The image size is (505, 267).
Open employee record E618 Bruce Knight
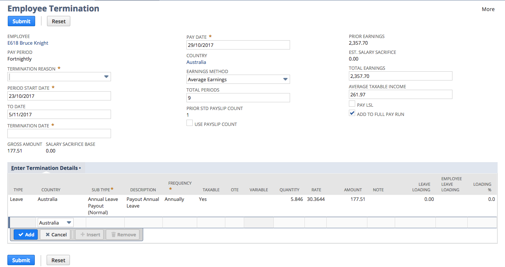[28, 43]
